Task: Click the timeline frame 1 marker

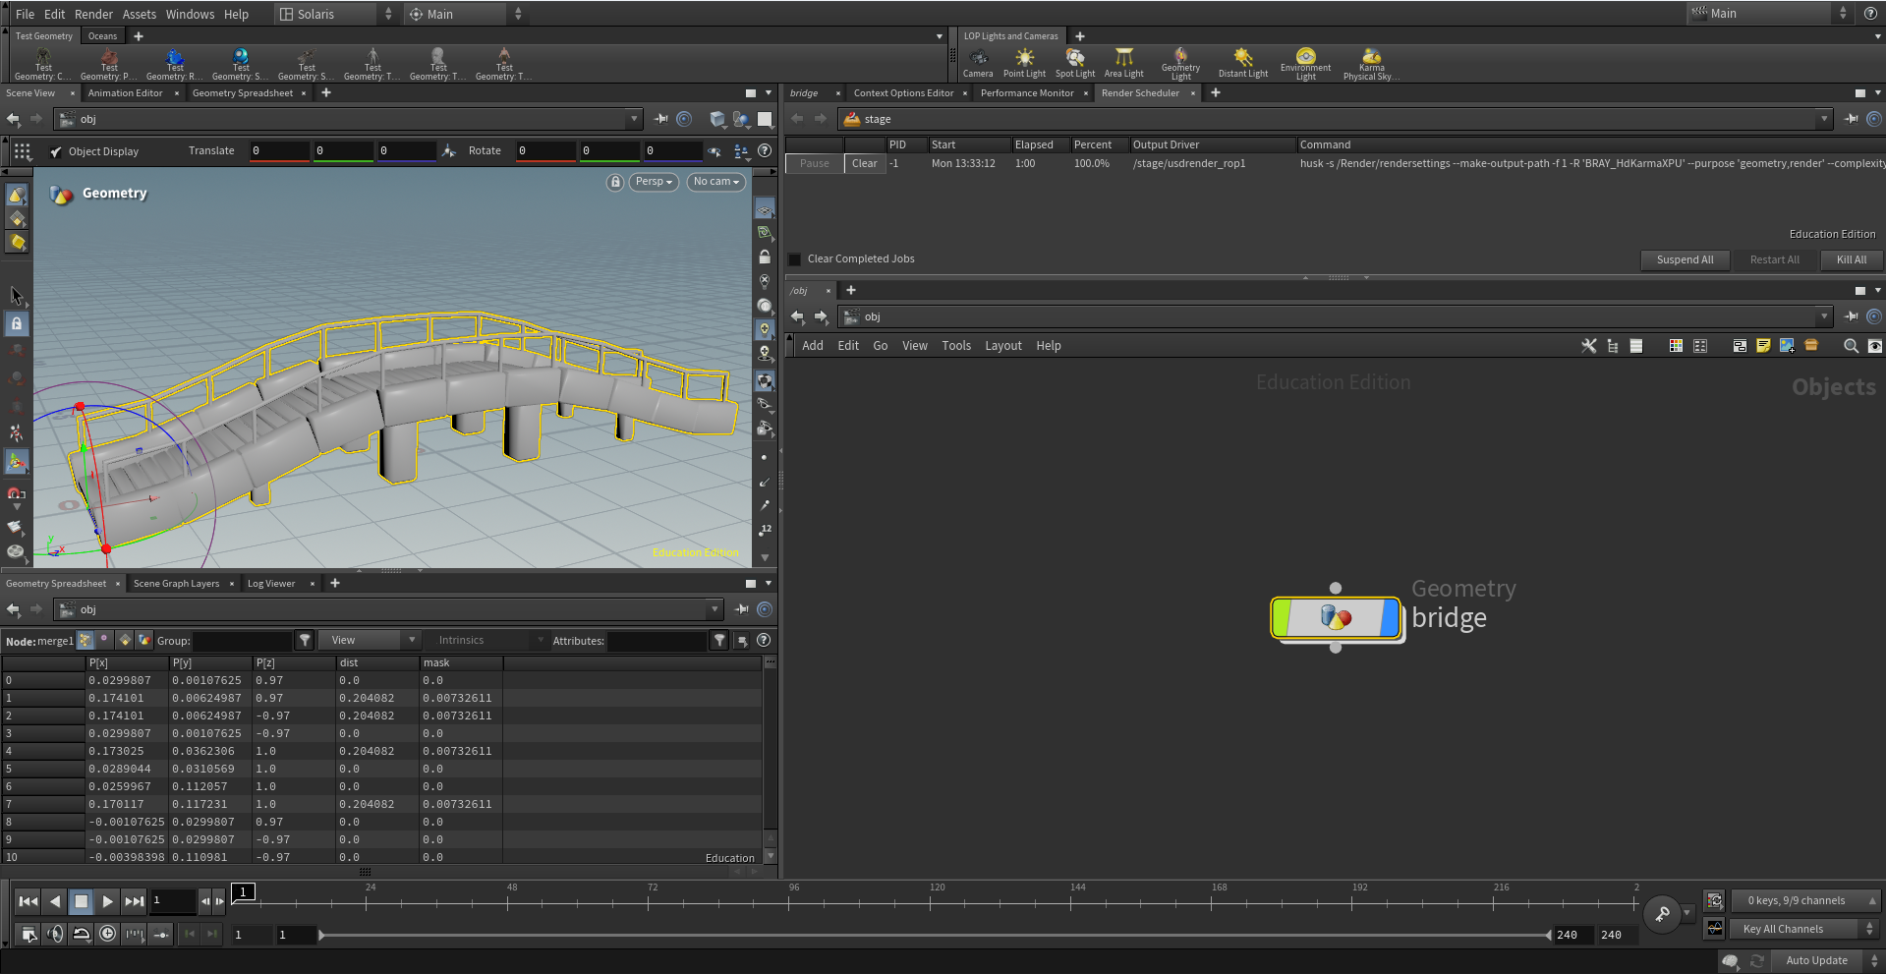Action: point(244,891)
